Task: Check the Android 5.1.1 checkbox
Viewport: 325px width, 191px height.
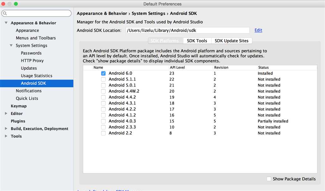Action: (x=103, y=79)
